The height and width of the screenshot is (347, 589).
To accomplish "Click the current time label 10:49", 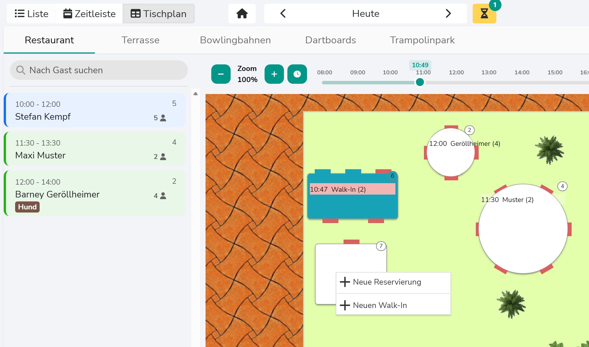I will coord(420,65).
